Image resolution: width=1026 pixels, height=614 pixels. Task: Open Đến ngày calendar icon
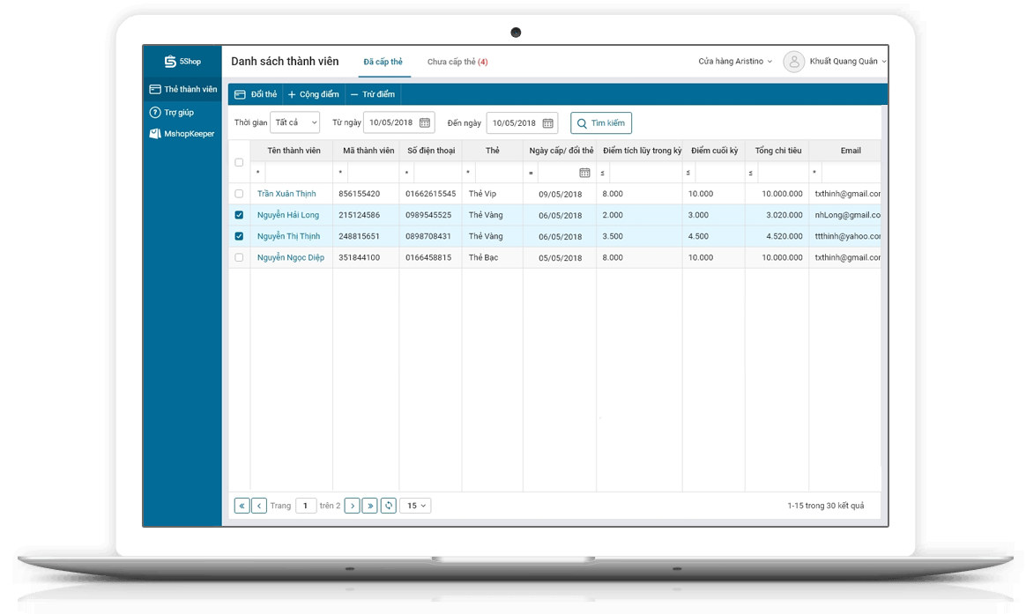pyautogui.click(x=547, y=123)
